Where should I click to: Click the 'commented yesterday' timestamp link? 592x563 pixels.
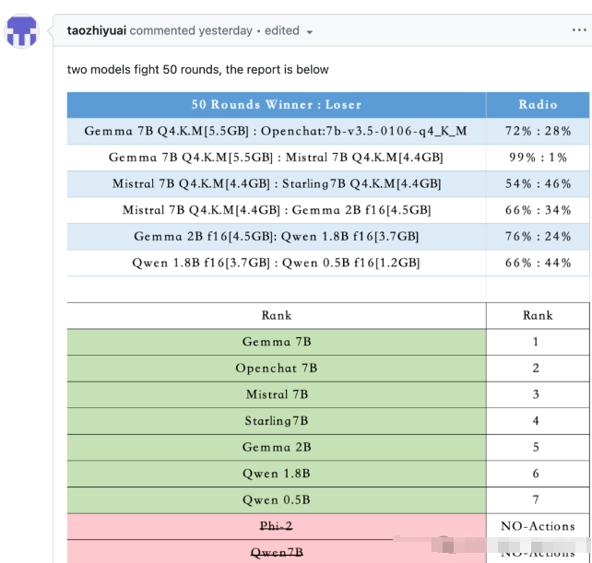(191, 30)
